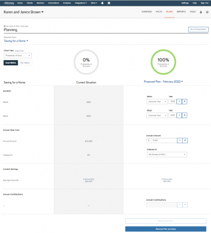Image resolution: width=211 pixels, height=233 pixels.
Task: Switch to the Facts tab
Action: (159, 12)
